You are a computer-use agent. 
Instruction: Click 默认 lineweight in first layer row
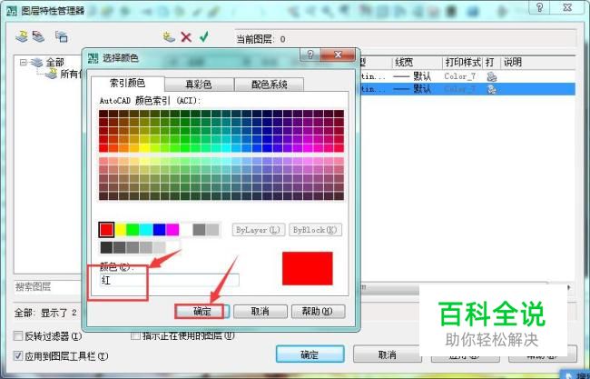coord(422,76)
